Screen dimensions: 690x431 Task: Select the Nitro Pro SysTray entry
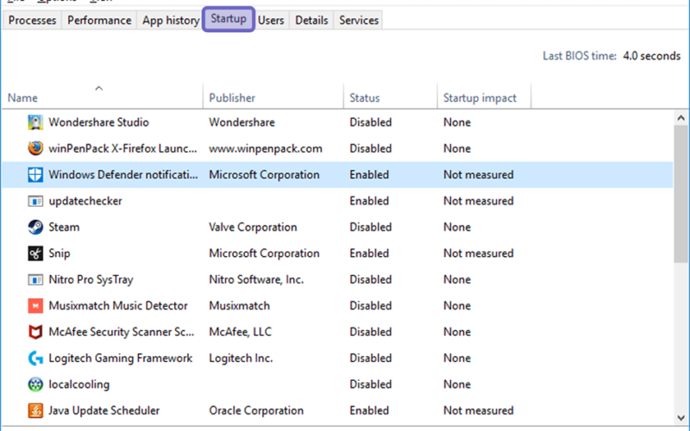pyautogui.click(x=91, y=279)
